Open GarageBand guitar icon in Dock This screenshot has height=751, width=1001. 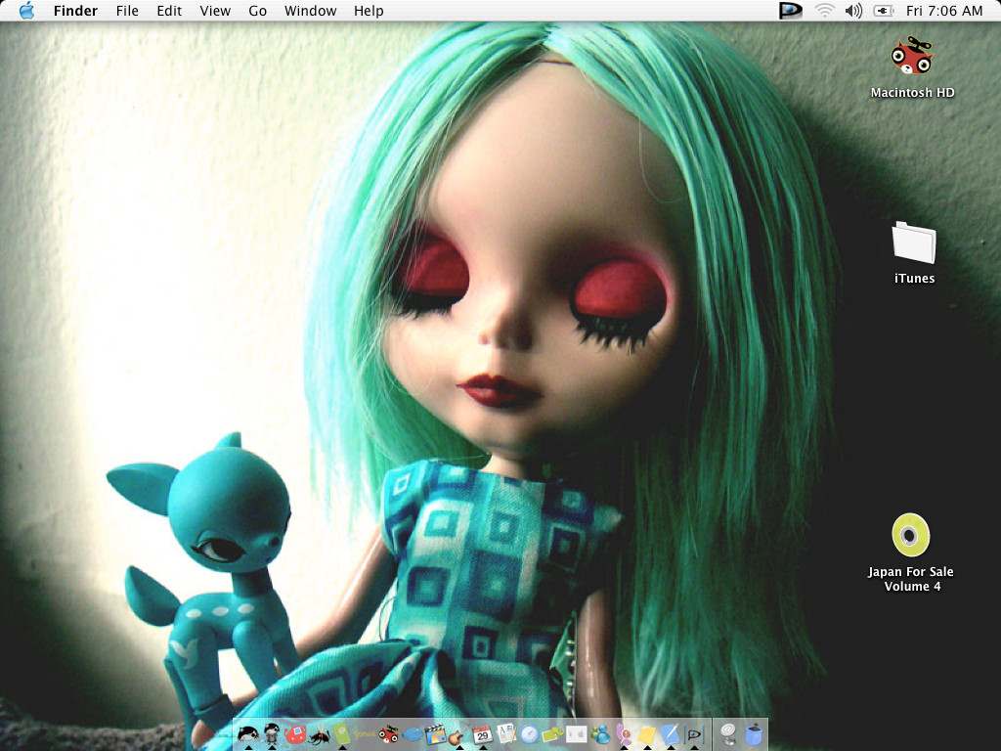[459, 734]
